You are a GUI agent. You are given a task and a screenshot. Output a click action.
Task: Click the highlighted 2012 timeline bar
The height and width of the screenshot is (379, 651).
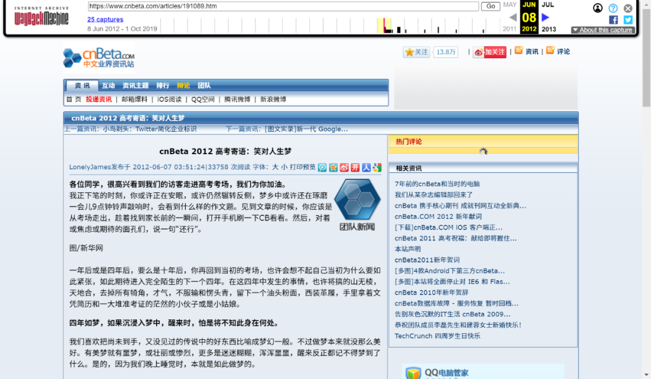tap(384, 25)
